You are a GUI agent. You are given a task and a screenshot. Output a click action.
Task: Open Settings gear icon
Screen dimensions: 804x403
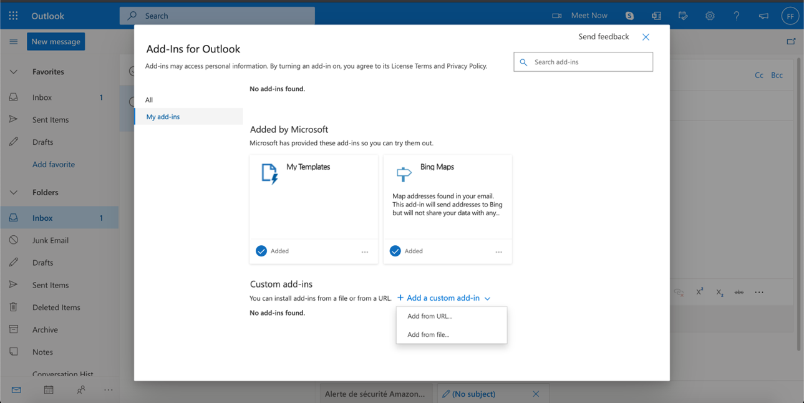pyautogui.click(x=710, y=16)
